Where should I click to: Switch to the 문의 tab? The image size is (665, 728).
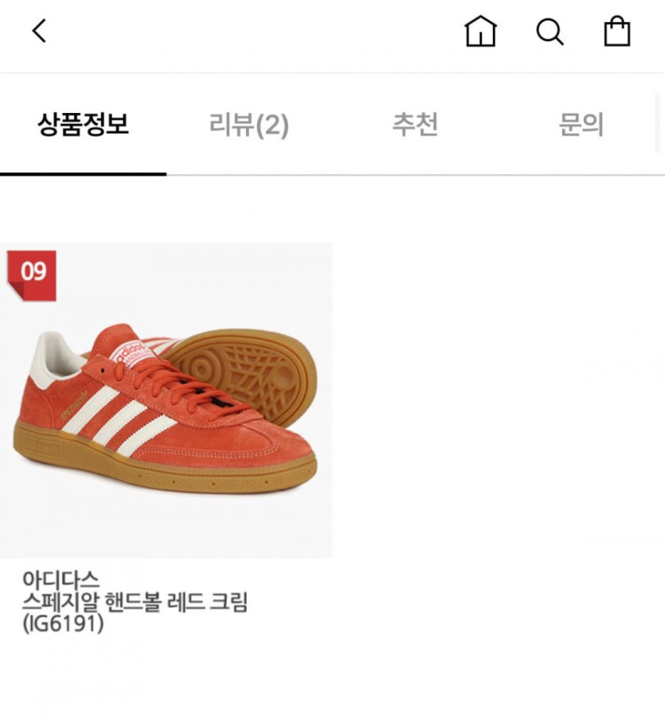point(581,124)
